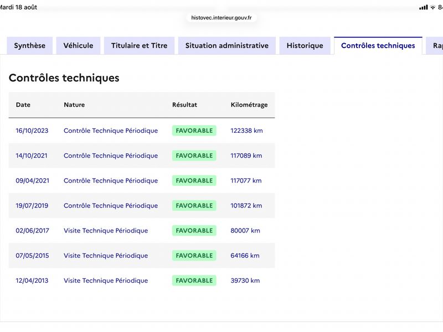Select the date 02/06/2017

(33, 231)
